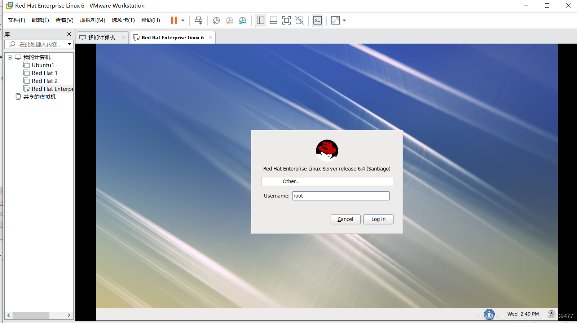Select Ubuntu1 in the library
The height and width of the screenshot is (323, 577).
point(43,65)
